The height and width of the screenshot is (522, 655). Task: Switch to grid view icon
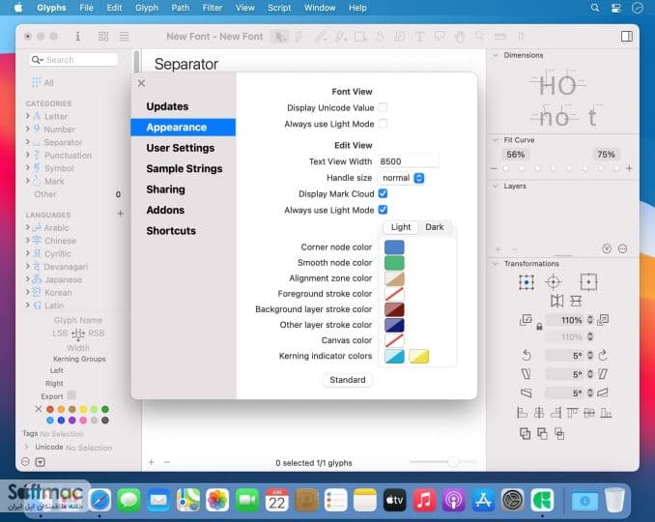(103, 37)
